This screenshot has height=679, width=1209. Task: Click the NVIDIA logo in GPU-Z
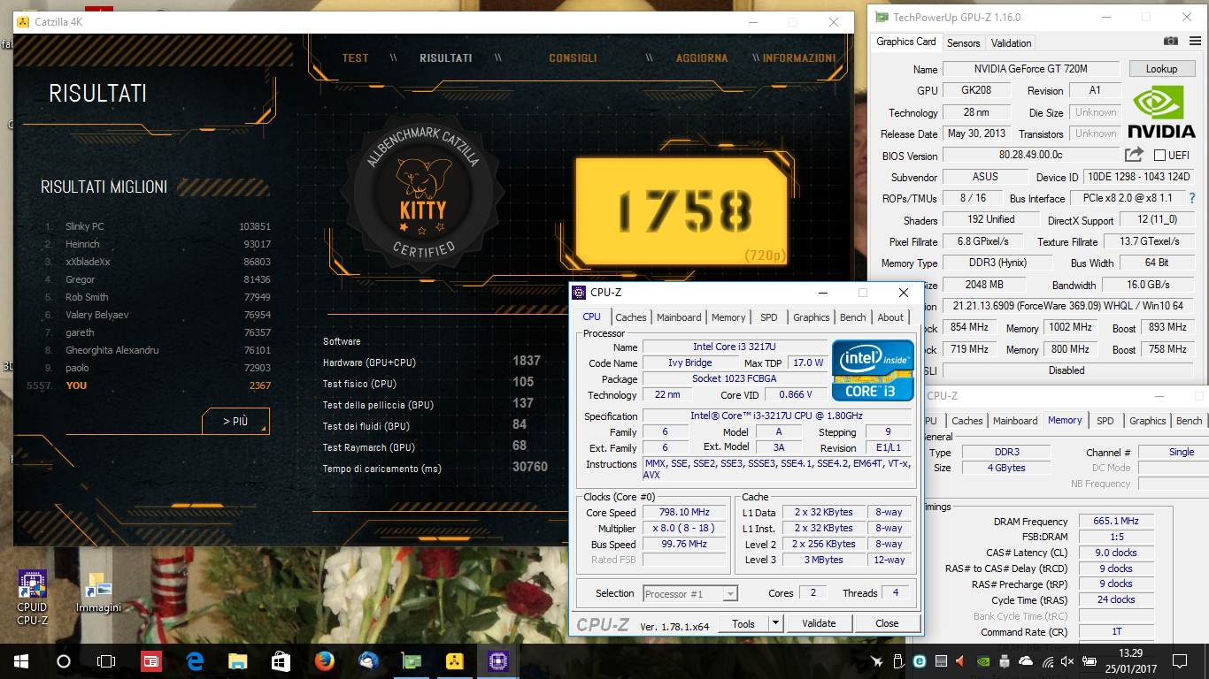[1163, 111]
